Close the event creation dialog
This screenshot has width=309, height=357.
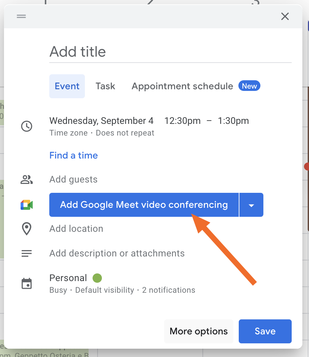pyautogui.click(x=285, y=16)
